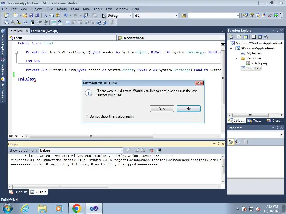Click the Paste clipboard icon
The image size is (286, 214).
(x=58, y=16)
